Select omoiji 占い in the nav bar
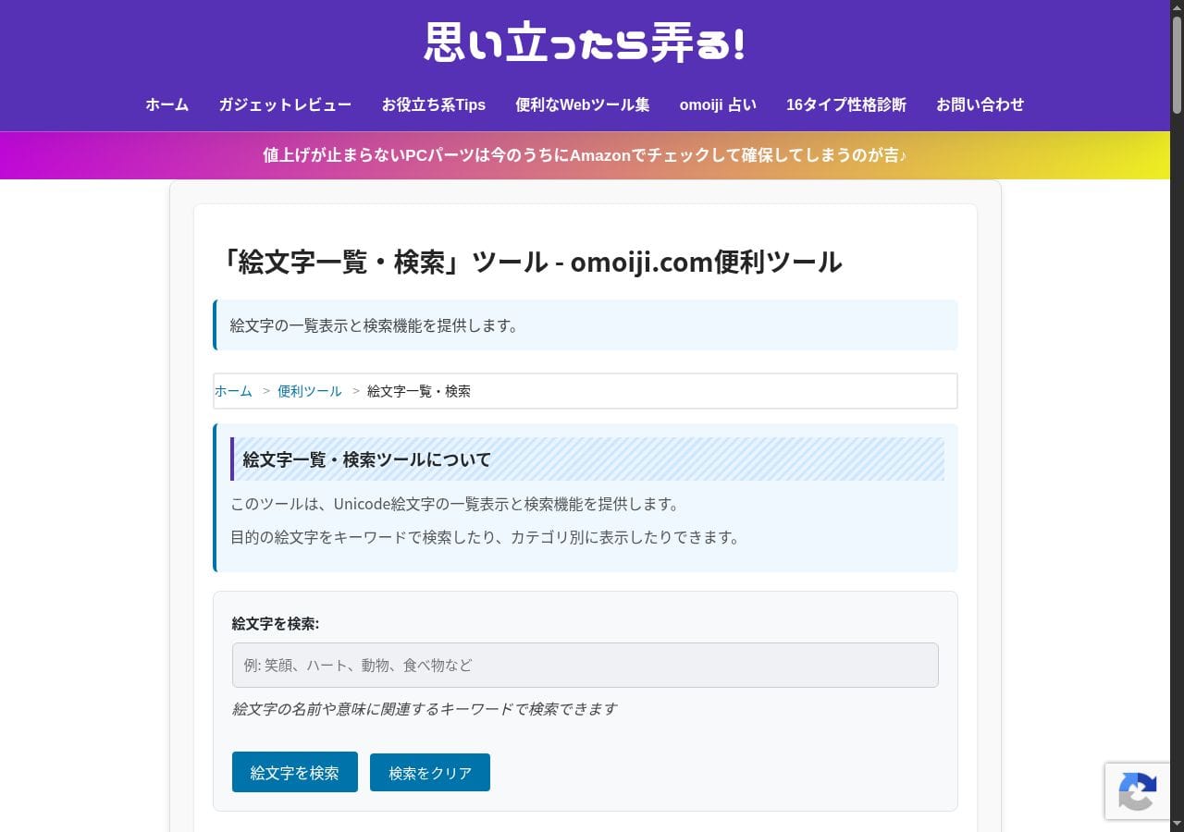The width and height of the screenshot is (1184, 832). pos(718,104)
